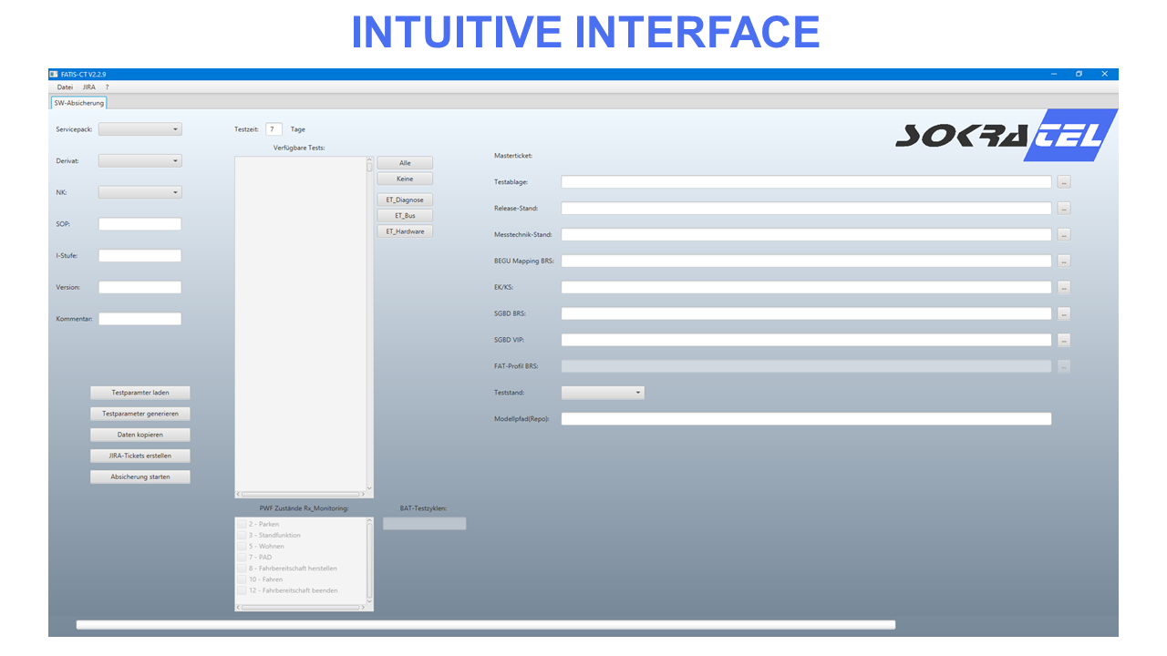The image size is (1167, 656).
Task: Browse for Messtechnik-Stand path
Action: pos(1064,234)
